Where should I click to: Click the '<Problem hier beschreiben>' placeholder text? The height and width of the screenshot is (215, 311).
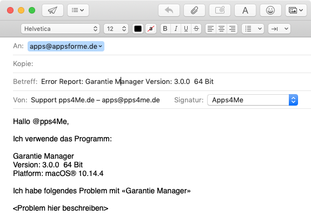[61, 208]
